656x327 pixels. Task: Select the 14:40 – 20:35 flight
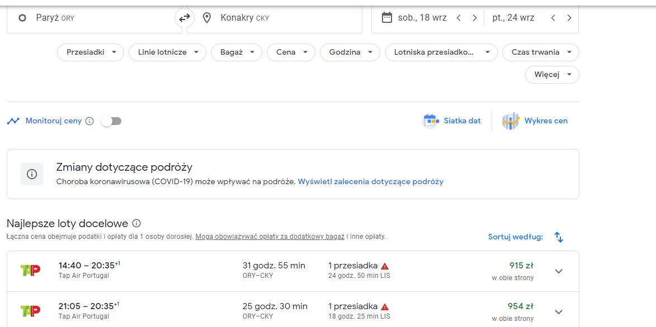(293, 271)
